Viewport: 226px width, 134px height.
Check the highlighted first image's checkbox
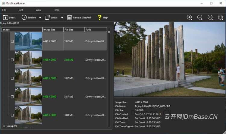(12, 41)
